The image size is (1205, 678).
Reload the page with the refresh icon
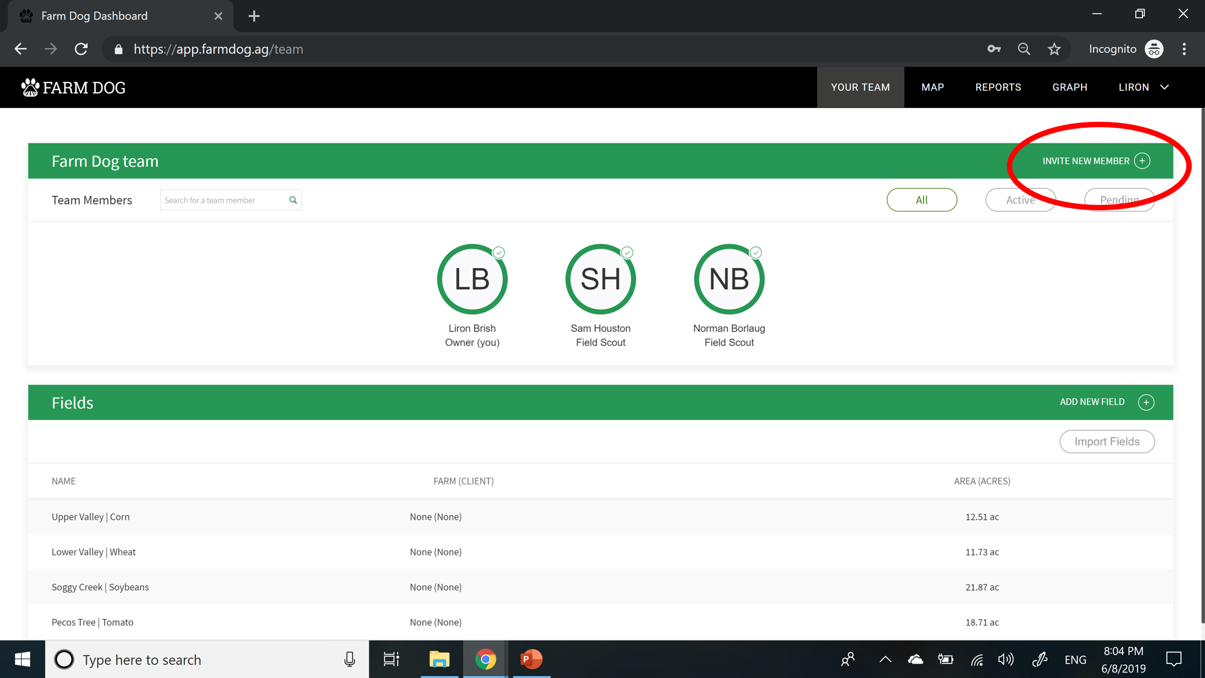tap(81, 49)
